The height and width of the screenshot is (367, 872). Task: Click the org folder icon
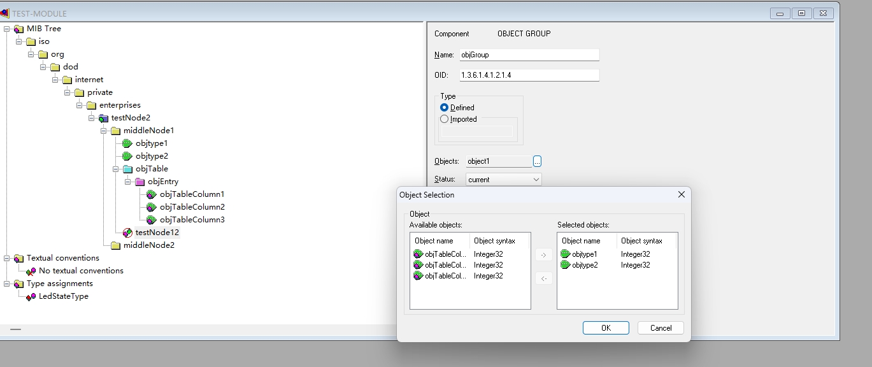click(x=43, y=54)
